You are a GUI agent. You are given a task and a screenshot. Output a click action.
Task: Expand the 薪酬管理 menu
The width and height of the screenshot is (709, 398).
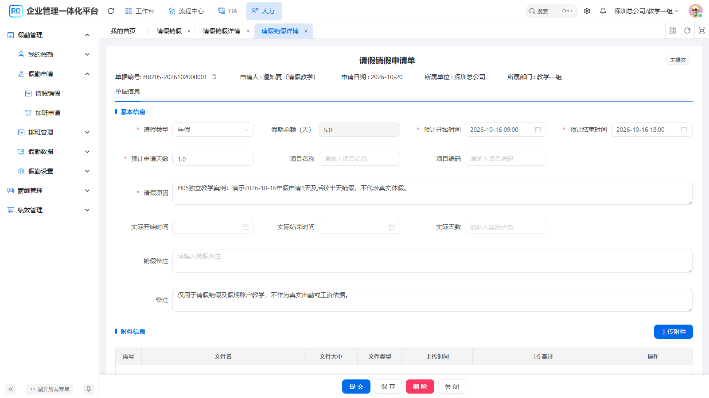pos(87,191)
